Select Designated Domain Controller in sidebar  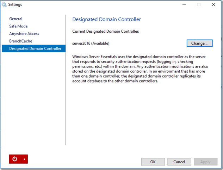click(x=34, y=48)
